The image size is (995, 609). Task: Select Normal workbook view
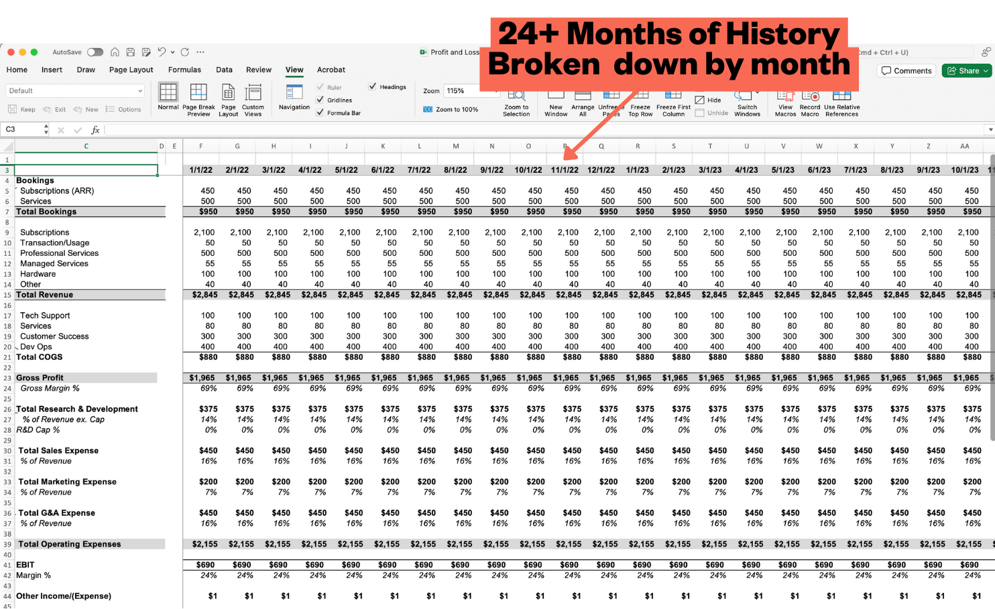[x=168, y=96]
